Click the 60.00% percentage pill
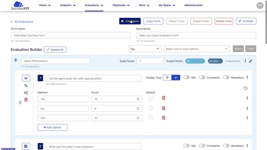This screenshot has height=150, width=267. pyautogui.click(x=215, y=61)
